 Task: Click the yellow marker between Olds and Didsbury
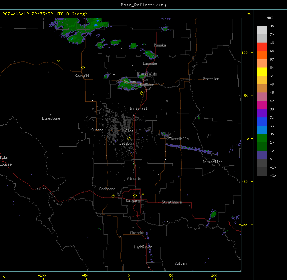(129, 139)
